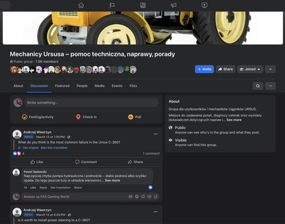The height and width of the screenshot is (224, 285).
Task: Share Paweł Sadowski's comment
Action: (78, 188)
